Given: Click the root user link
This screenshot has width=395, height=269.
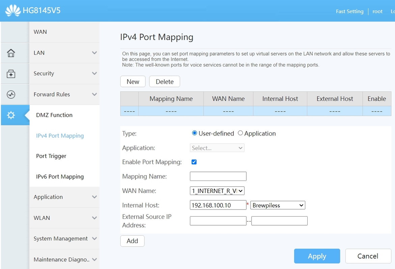Looking at the screenshot, I should coord(377,11).
